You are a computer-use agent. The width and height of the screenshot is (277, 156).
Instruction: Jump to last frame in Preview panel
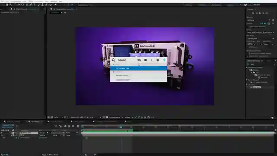point(267,13)
